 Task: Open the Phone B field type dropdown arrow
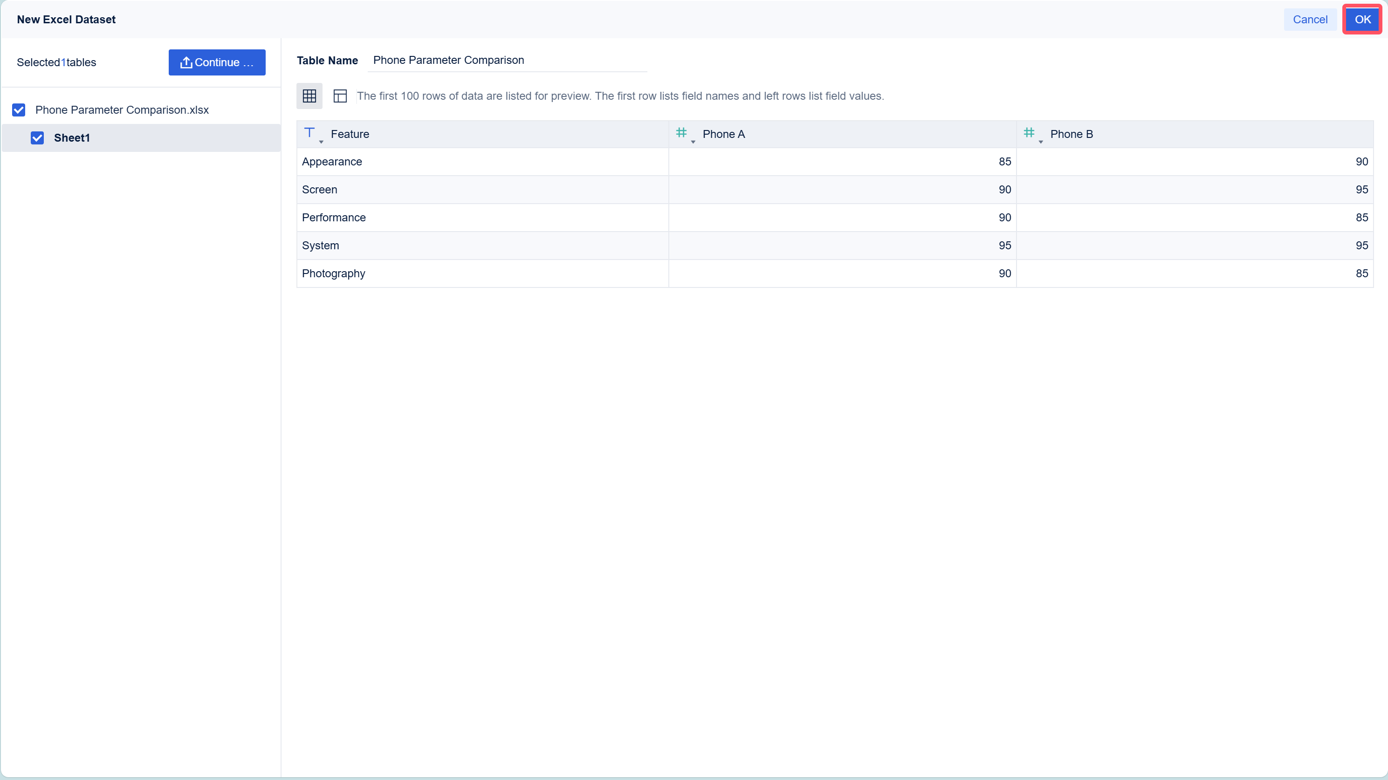[x=1040, y=142]
